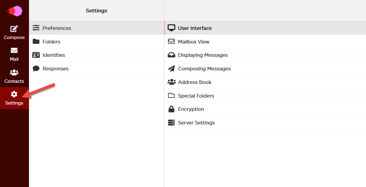The height and width of the screenshot is (187, 366).
Task: Click the Address Book people icon
Action: tap(171, 82)
